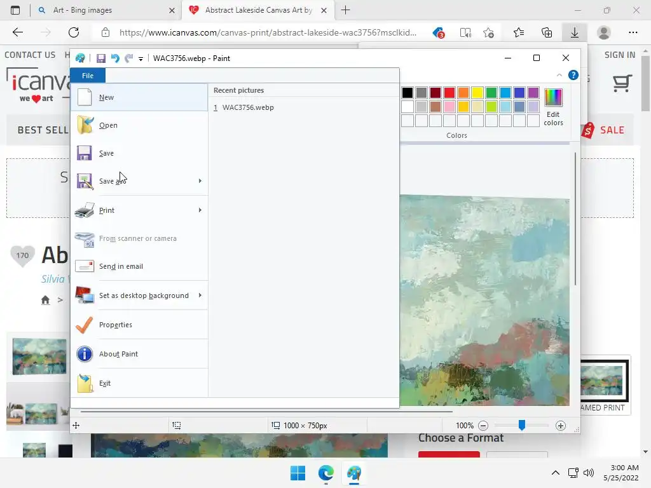Viewport: 651px width, 488px height.
Task: Click the Open folder icon in File menu
Action: coord(85,125)
